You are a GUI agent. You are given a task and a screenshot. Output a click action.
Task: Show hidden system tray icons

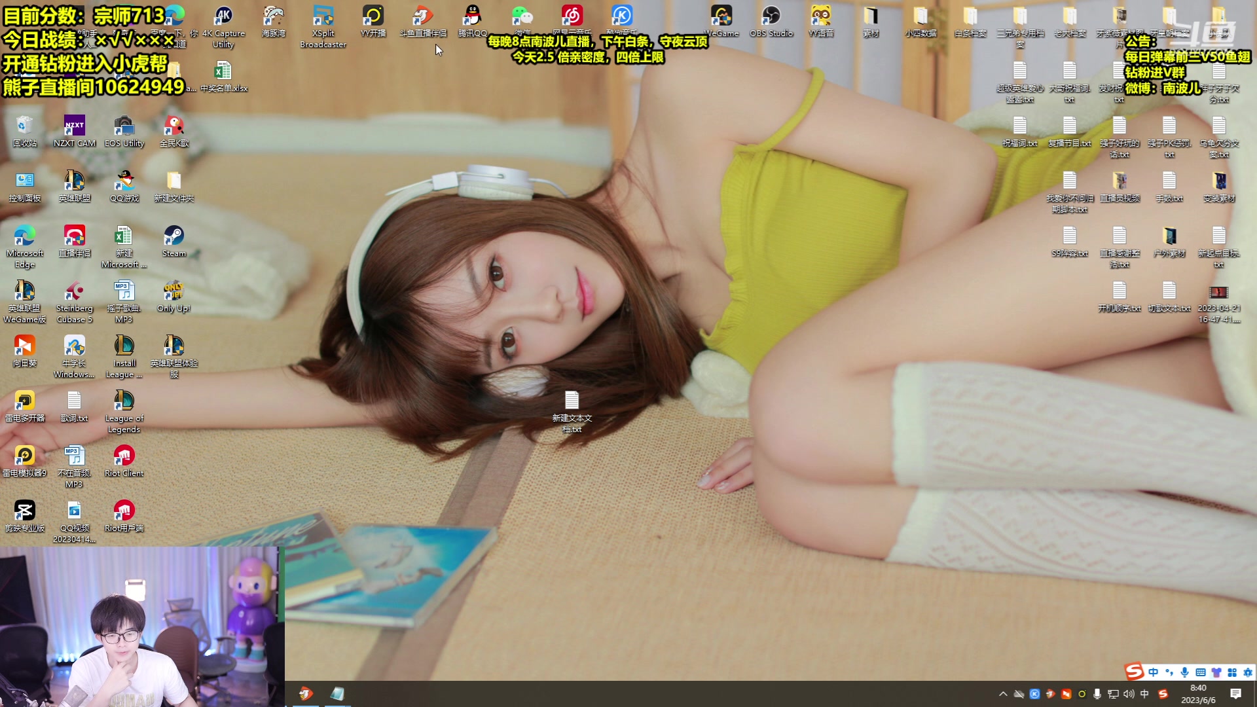tap(1003, 694)
